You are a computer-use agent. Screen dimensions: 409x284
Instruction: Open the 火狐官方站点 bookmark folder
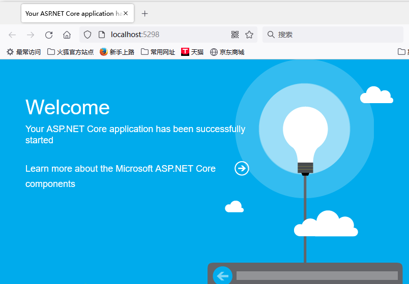[x=70, y=52]
